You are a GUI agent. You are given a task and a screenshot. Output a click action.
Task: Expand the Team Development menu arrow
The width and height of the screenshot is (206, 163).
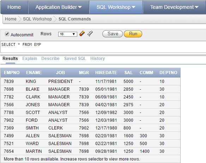coord(197,7)
